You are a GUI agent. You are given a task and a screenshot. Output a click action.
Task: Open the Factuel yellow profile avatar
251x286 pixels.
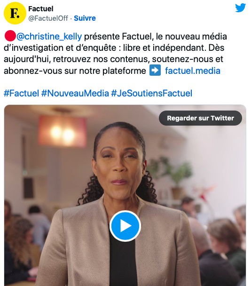pos(15,13)
